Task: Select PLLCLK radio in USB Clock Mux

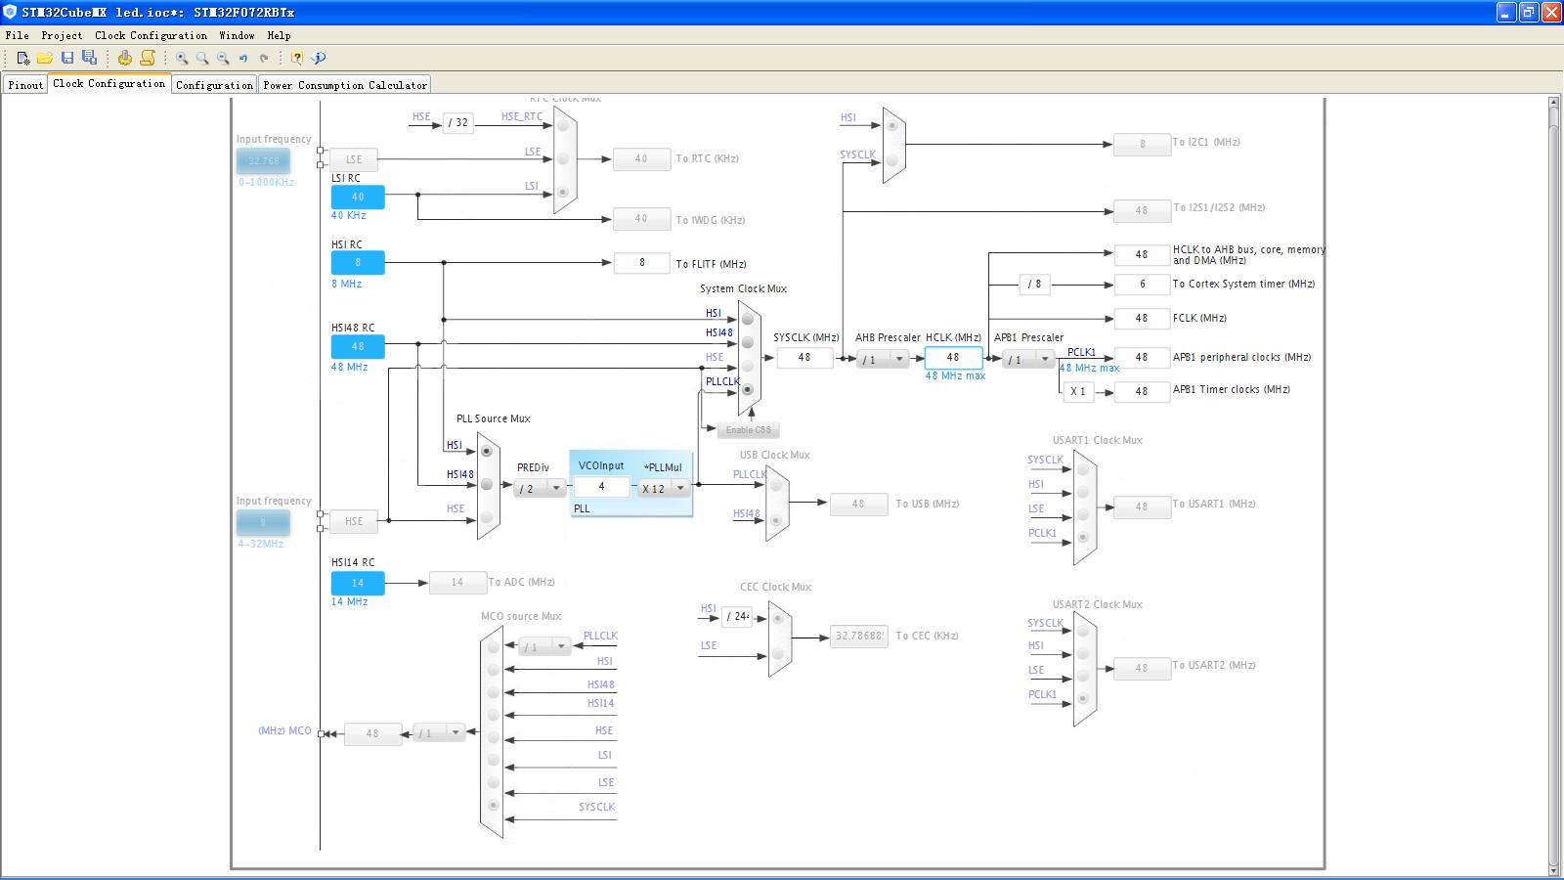Action: click(x=775, y=485)
